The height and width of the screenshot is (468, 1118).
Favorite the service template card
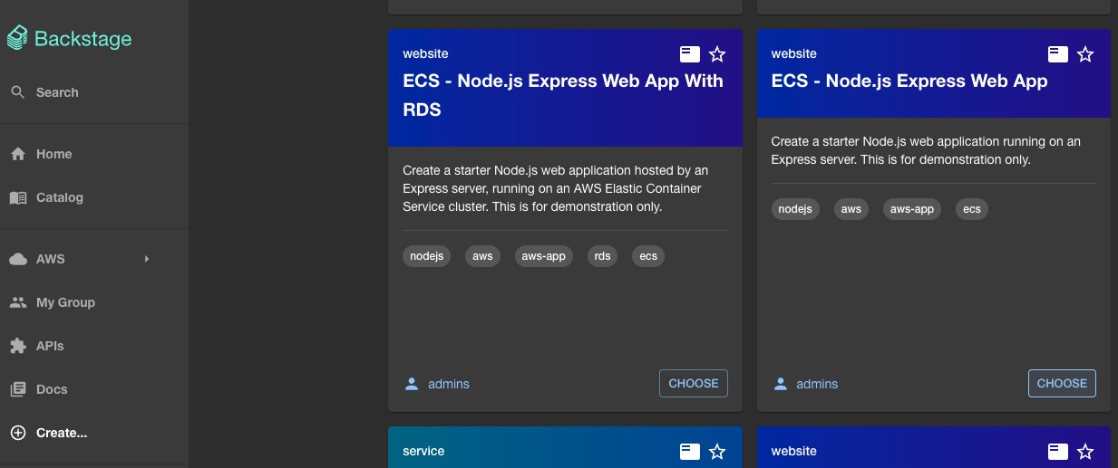(x=717, y=452)
